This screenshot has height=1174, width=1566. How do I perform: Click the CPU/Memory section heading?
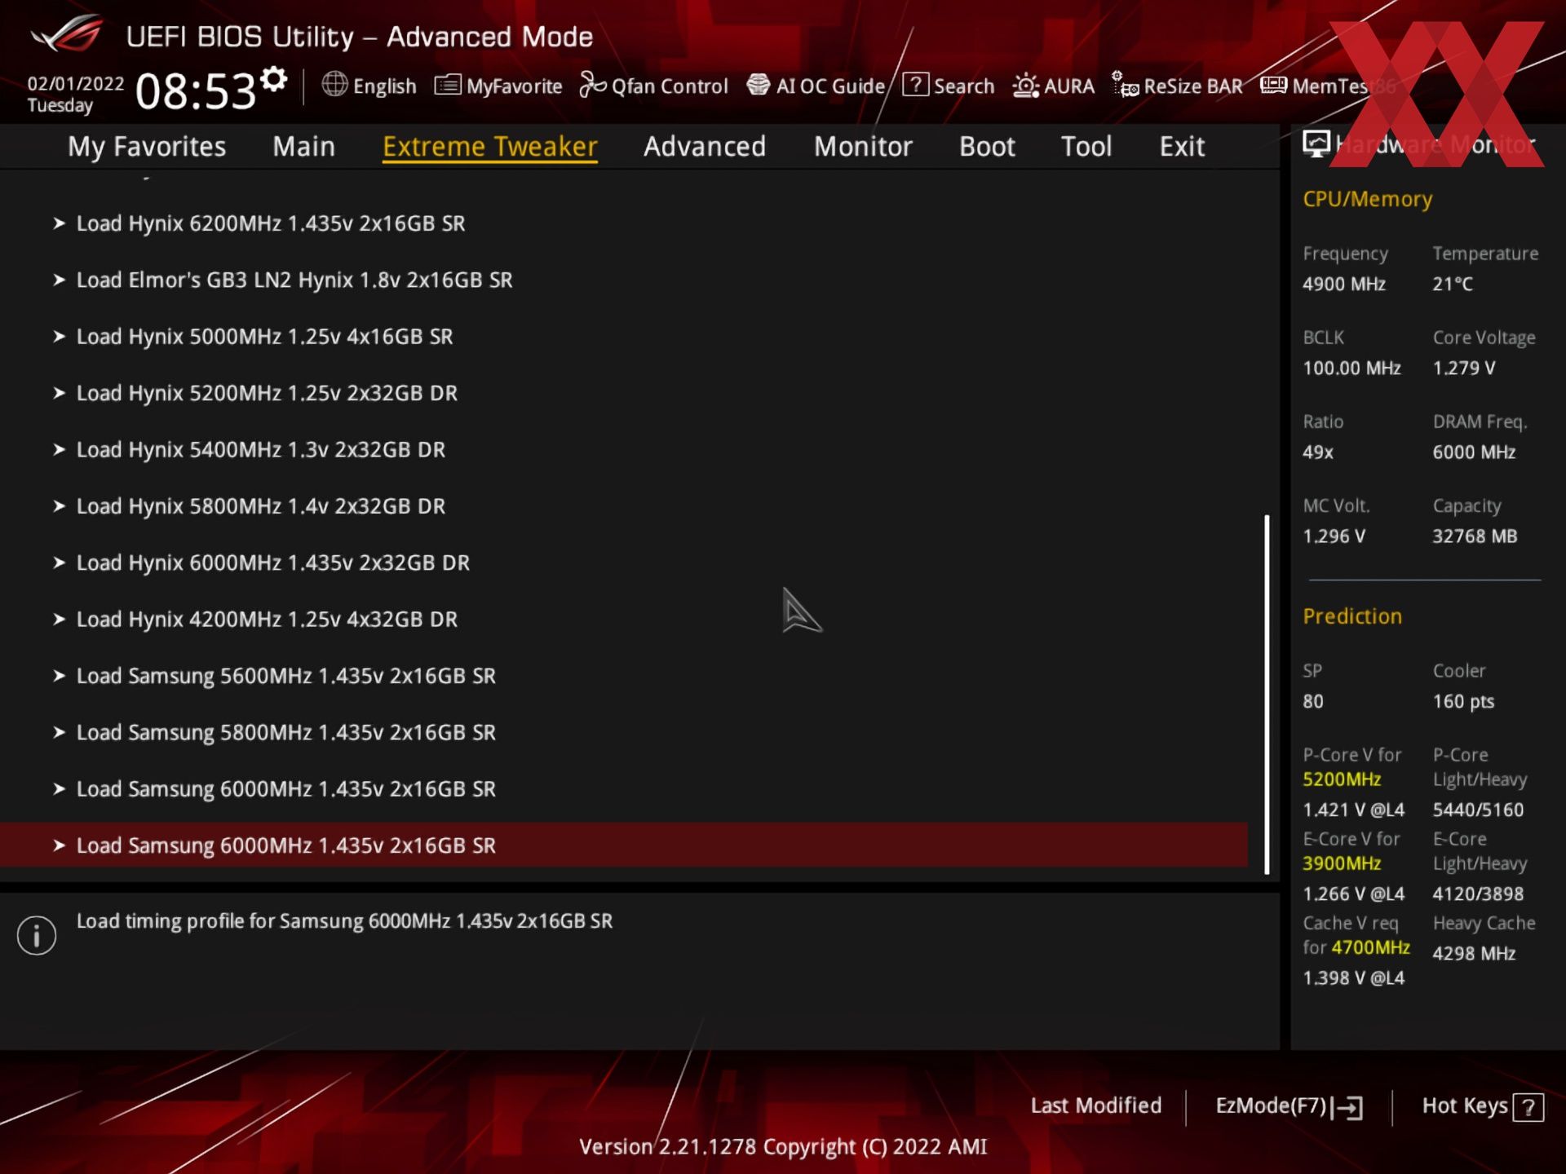pos(1367,200)
